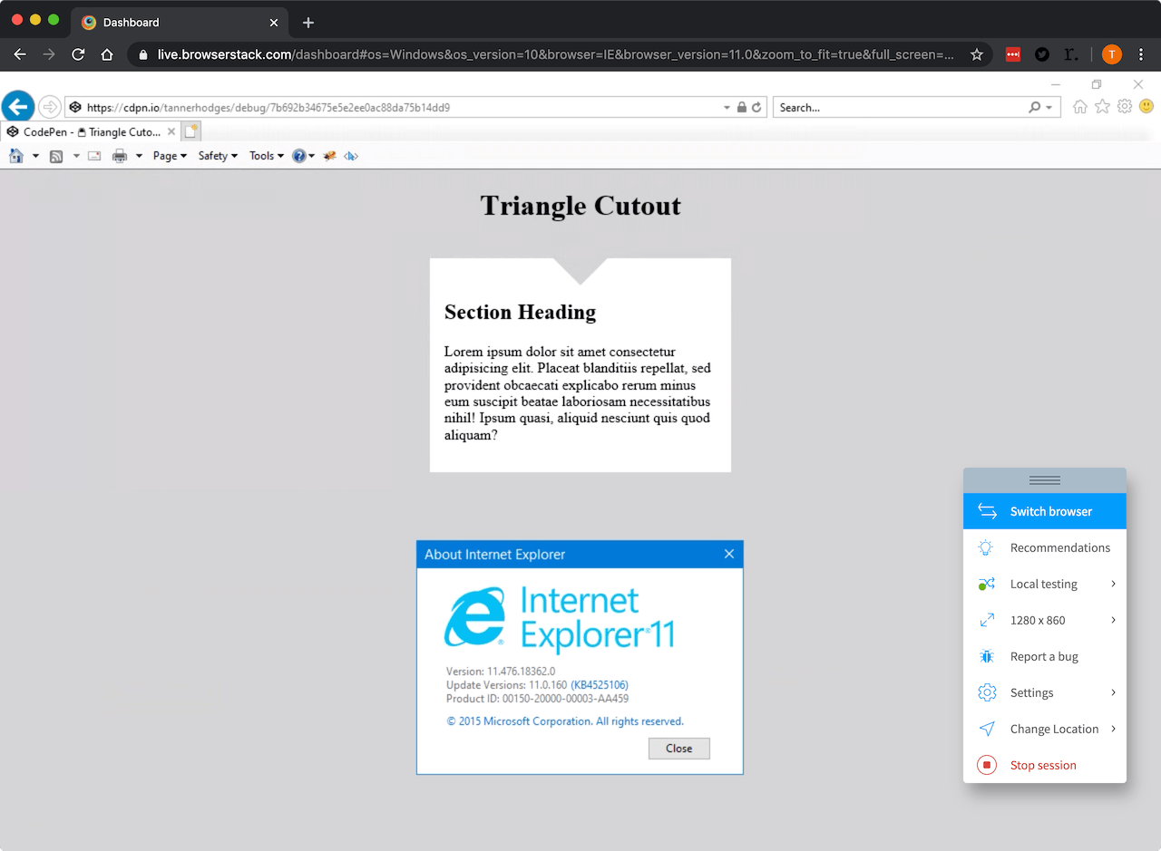Open IE tools gear icon
The width and height of the screenshot is (1161, 851).
coord(1125,107)
